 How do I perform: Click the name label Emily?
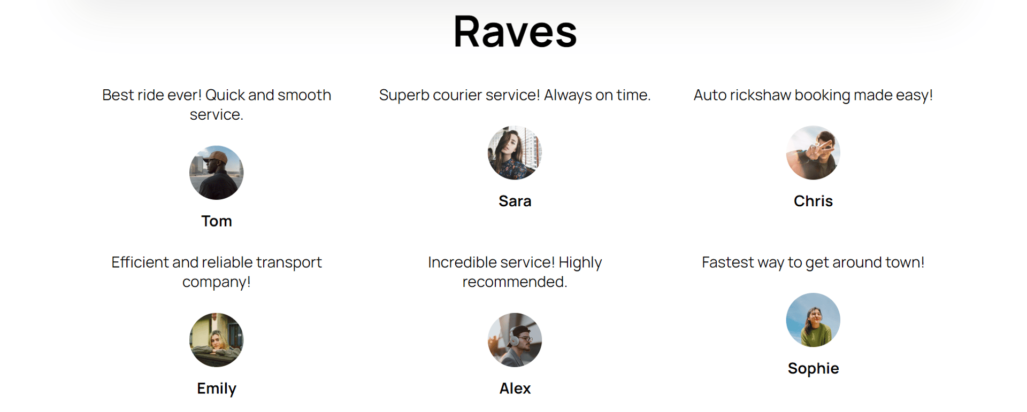pos(216,388)
